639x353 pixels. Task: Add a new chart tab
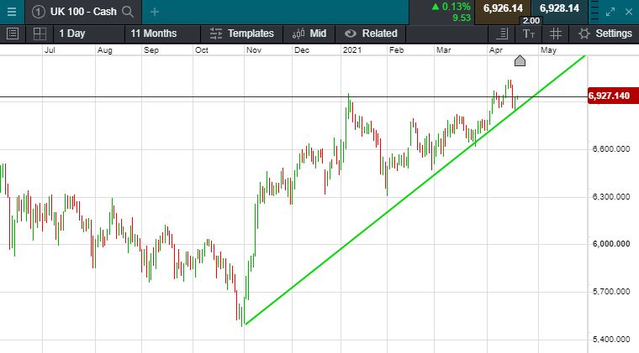click(x=155, y=12)
